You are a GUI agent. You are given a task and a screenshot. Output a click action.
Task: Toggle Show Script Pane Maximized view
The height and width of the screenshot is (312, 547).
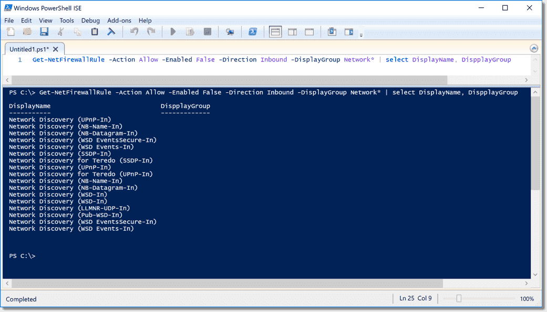coord(309,31)
